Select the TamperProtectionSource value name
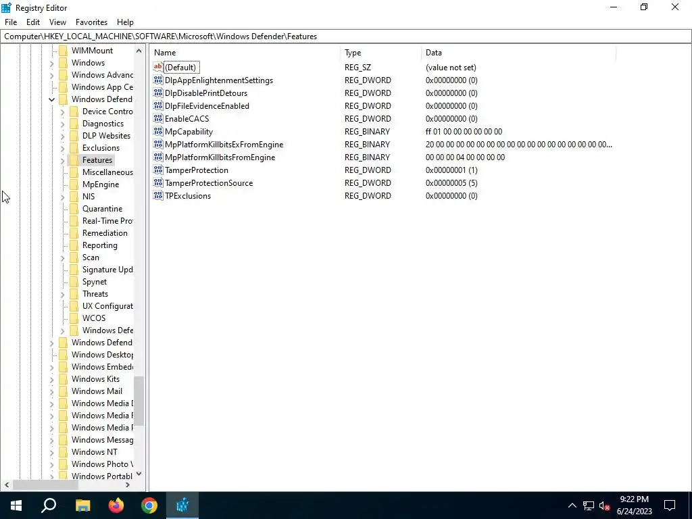692x519 pixels. coord(209,182)
